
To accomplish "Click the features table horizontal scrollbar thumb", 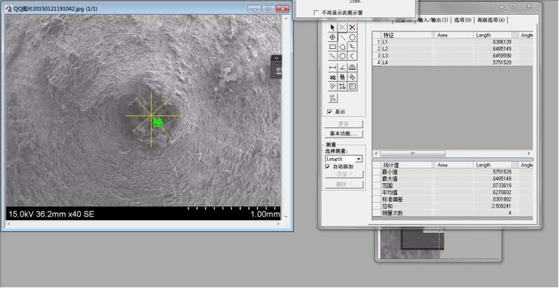I will point(413,154).
